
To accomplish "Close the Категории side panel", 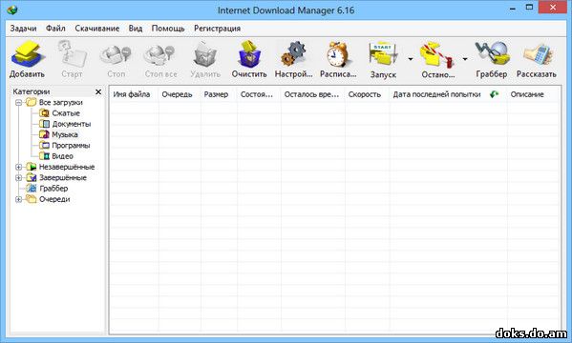I will click(x=98, y=91).
